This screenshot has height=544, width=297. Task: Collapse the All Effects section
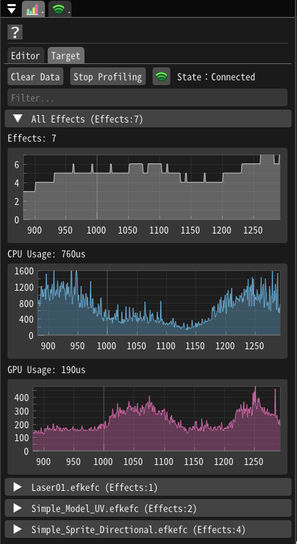[148, 119]
